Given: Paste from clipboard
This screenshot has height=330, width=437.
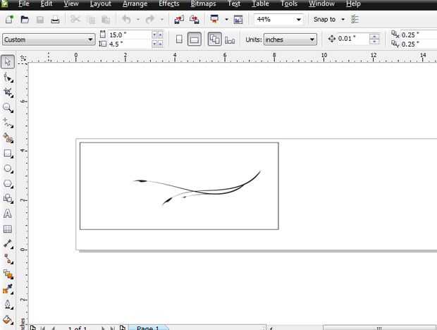Looking at the screenshot, I should (x=106, y=20).
